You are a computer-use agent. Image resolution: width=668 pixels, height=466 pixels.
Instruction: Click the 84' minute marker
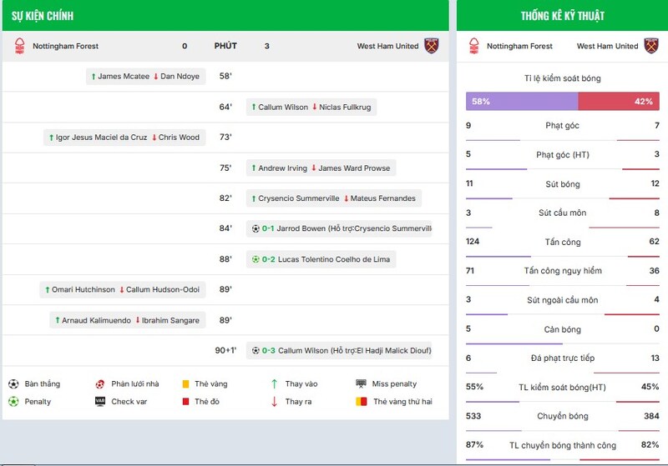click(x=225, y=228)
